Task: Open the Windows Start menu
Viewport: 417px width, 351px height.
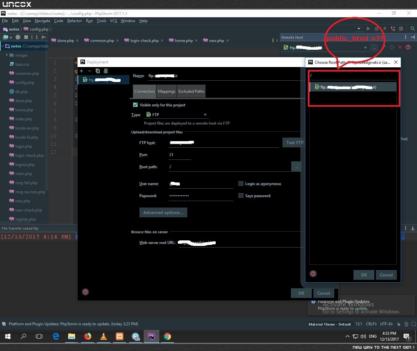Action: coord(8,336)
